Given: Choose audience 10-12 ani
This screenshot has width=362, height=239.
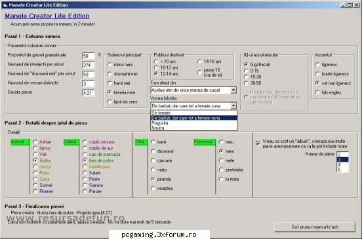Looking at the screenshot, I should (x=156, y=67).
